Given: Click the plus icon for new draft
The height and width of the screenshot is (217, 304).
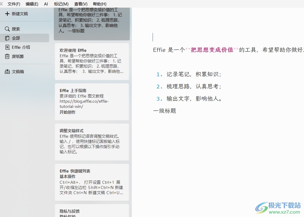Looking at the screenshot, I should pos(7,14).
